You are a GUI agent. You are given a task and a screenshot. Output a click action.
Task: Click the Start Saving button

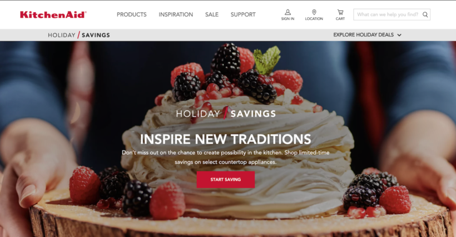226,180
